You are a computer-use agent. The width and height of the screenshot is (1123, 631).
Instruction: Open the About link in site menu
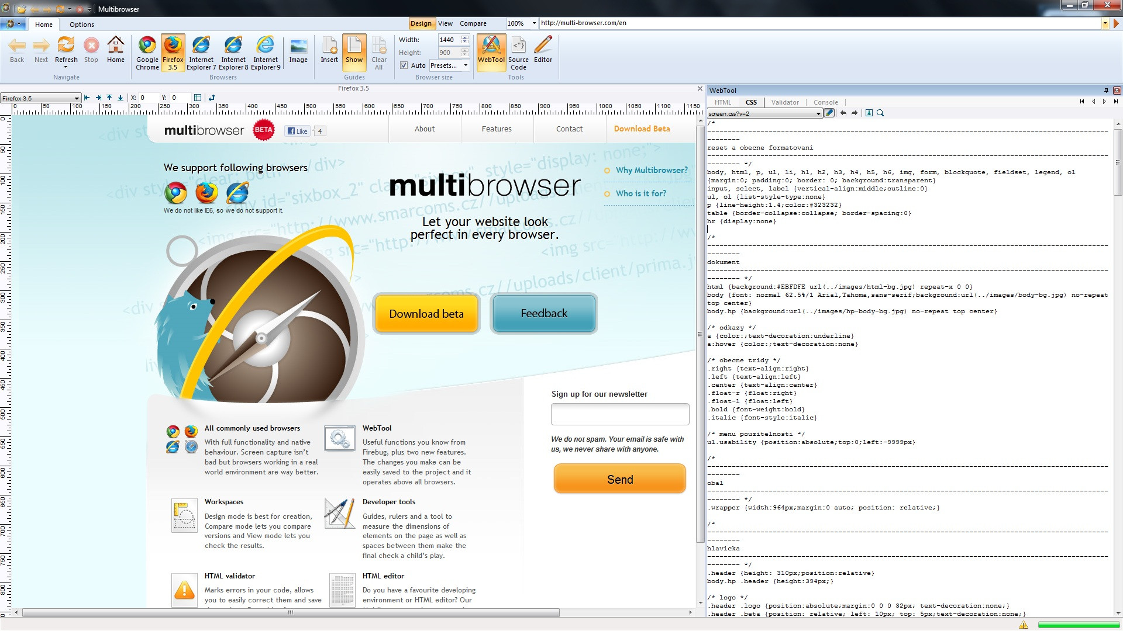pyautogui.click(x=425, y=129)
